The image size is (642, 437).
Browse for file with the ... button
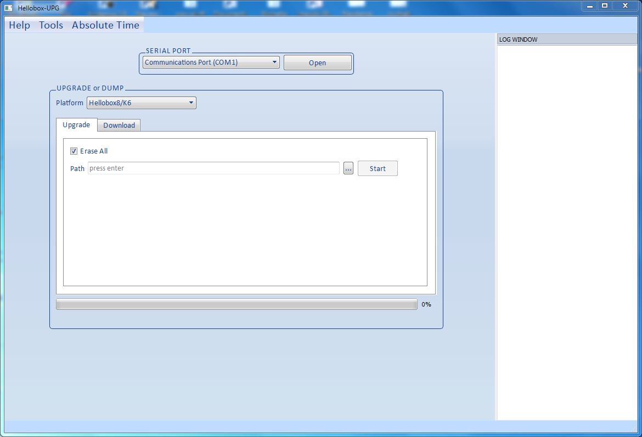coord(348,168)
